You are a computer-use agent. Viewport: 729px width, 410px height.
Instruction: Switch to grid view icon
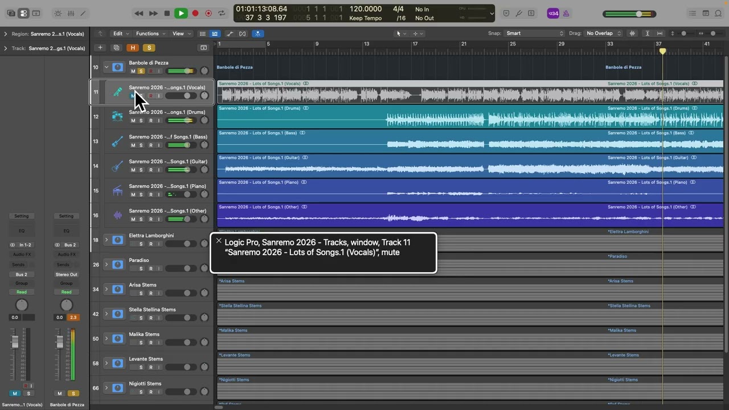tap(202, 34)
